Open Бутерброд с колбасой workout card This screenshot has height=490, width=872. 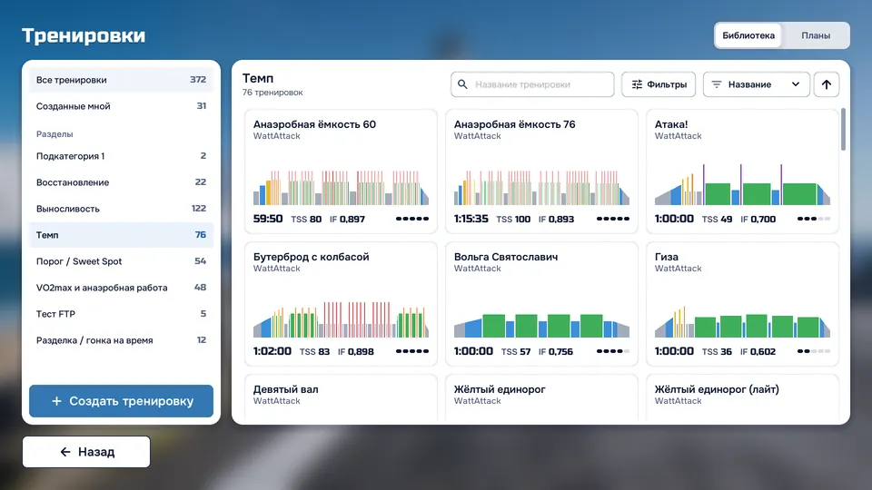(x=341, y=304)
